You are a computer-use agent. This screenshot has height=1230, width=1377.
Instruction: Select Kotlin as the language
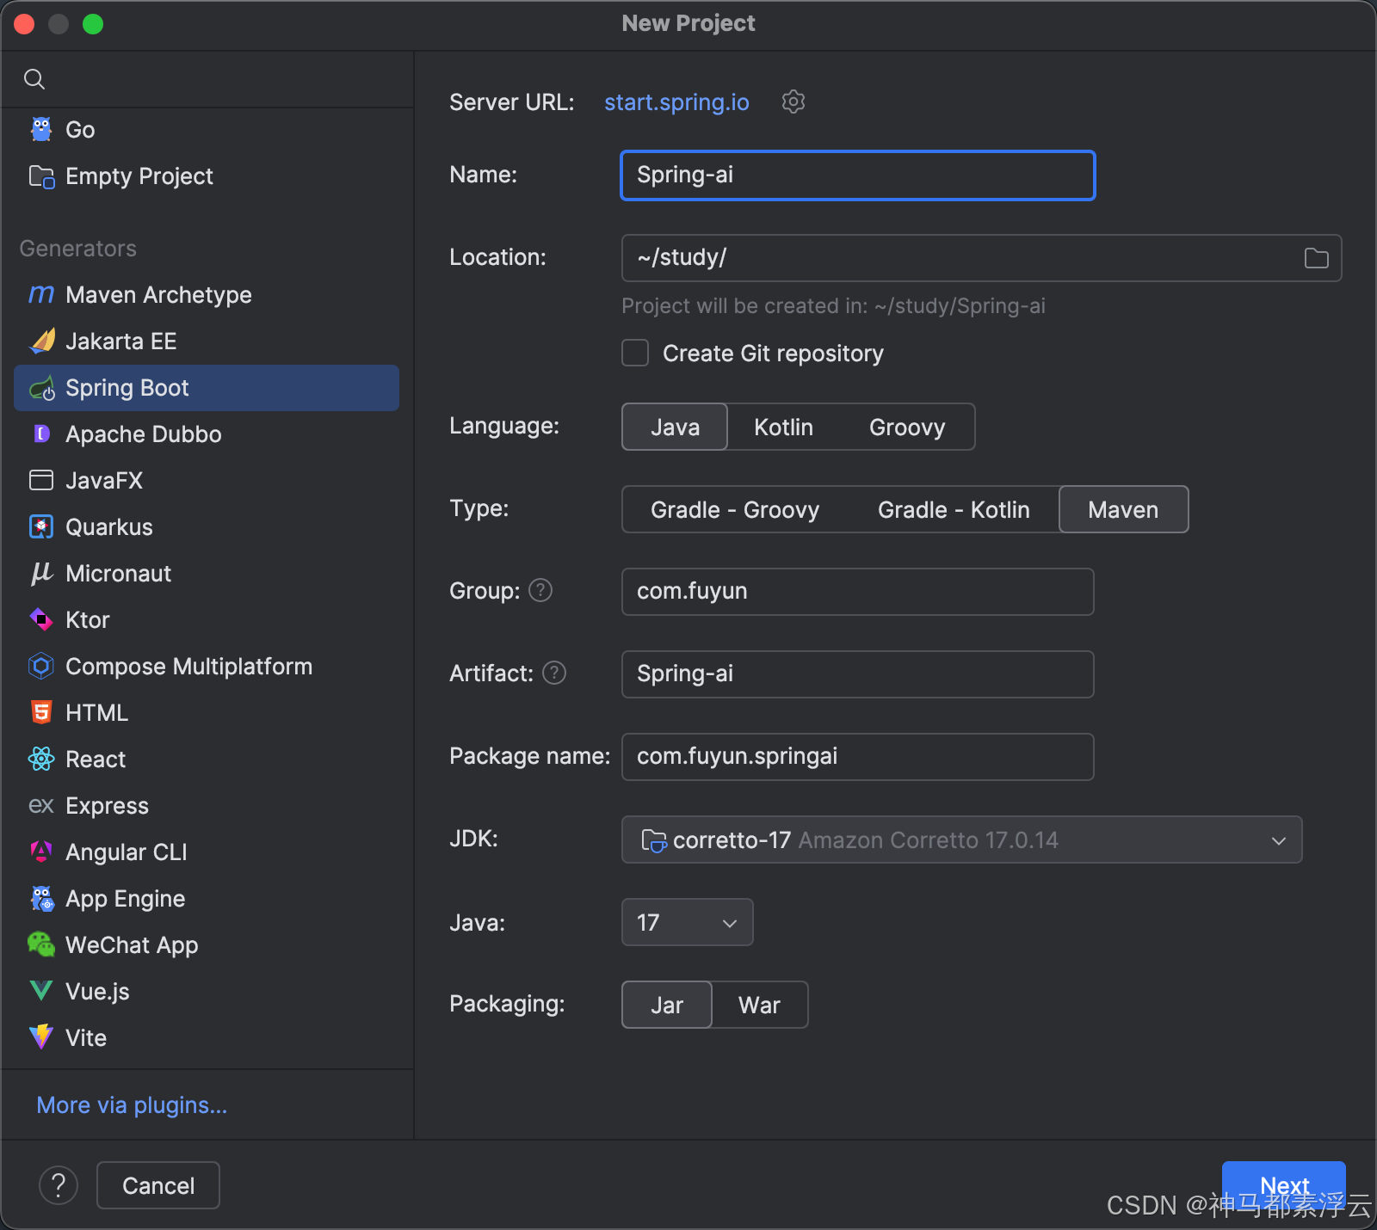pyautogui.click(x=783, y=427)
